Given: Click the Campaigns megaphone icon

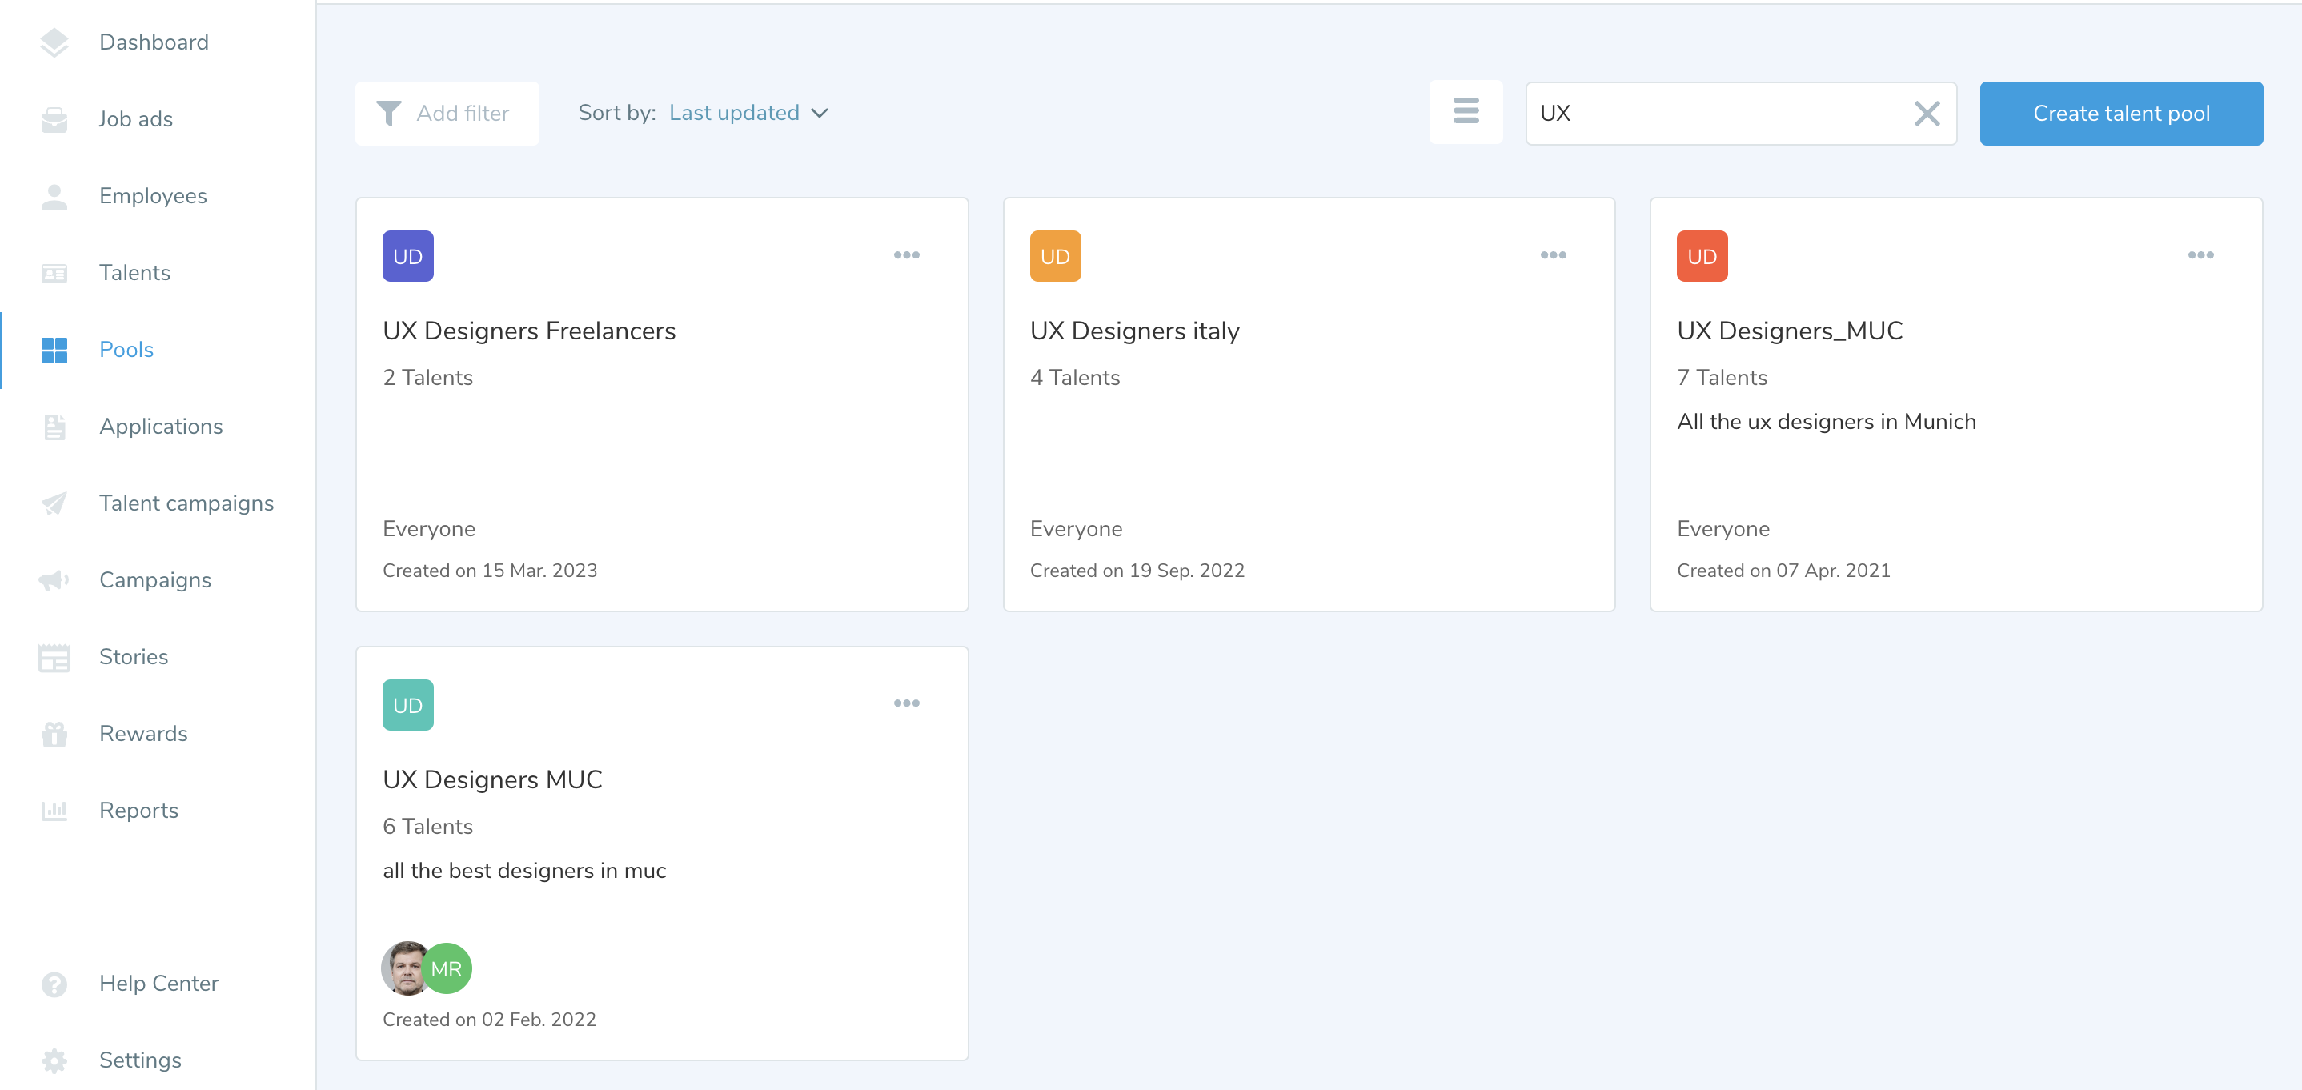Looking at the screenshot, I should click(x=54, y=580).
